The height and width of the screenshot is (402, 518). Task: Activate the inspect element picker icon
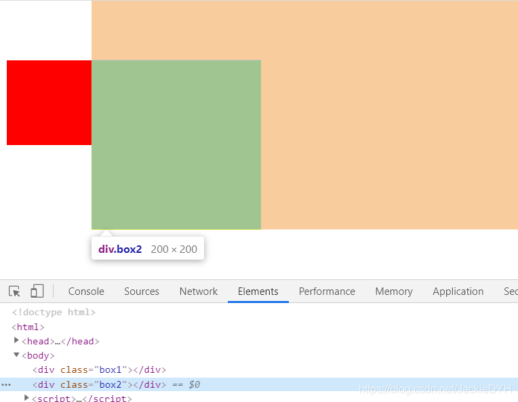pos(14,292)
